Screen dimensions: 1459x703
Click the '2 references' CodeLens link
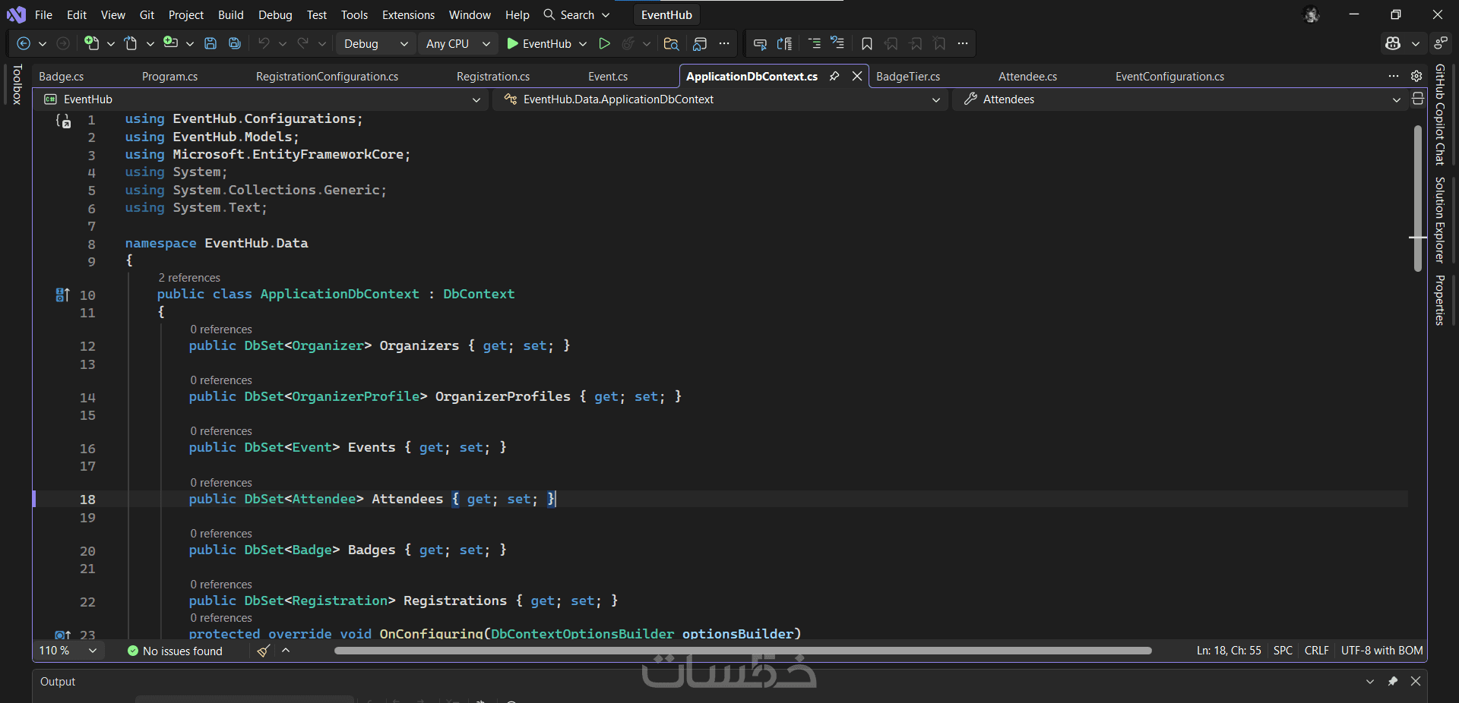(x=189, y=278)
